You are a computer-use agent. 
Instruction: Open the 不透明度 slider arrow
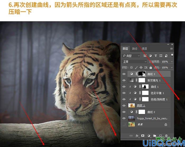tap(172, 61)
